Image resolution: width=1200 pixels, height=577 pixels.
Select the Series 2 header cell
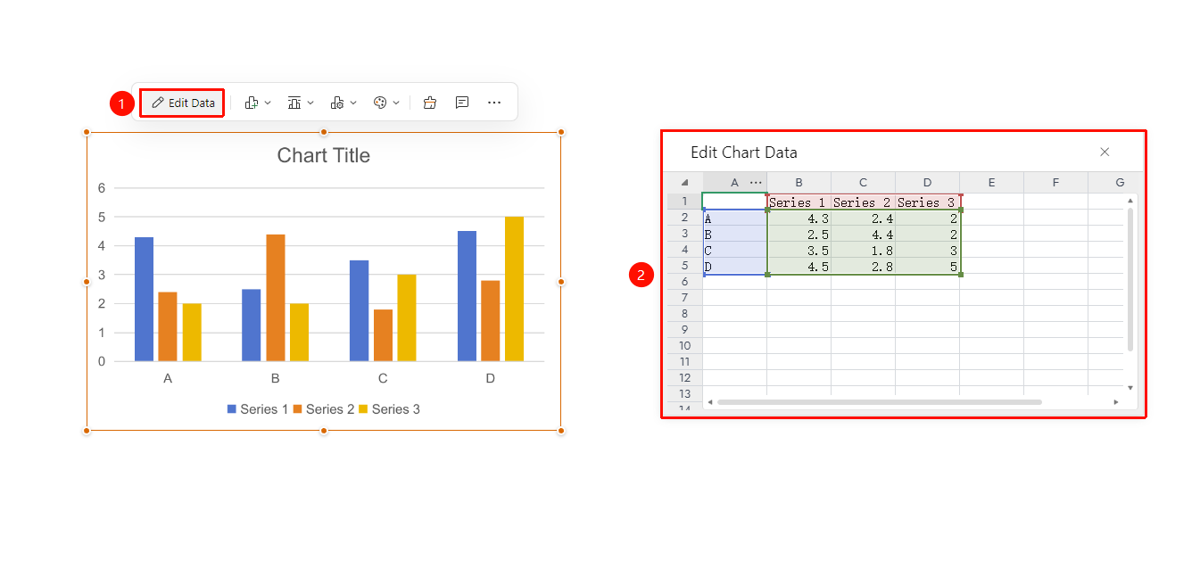[x=863, y=202]
